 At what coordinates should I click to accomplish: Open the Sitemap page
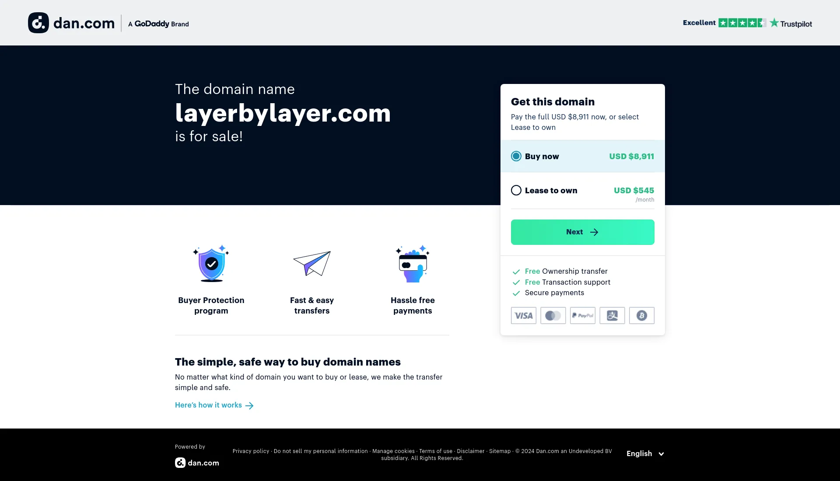500,450
